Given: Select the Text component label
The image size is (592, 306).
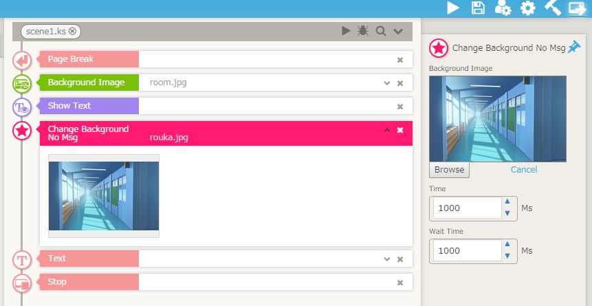Looking at the screenshot, I should [89, 259].
